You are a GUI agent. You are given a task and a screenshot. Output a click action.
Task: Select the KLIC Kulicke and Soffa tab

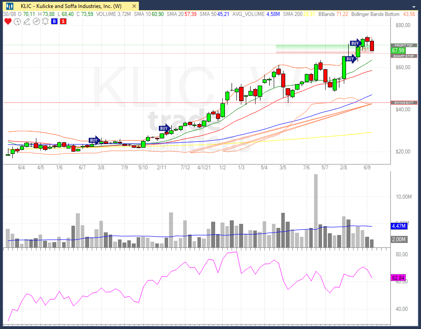click(71, 6)
